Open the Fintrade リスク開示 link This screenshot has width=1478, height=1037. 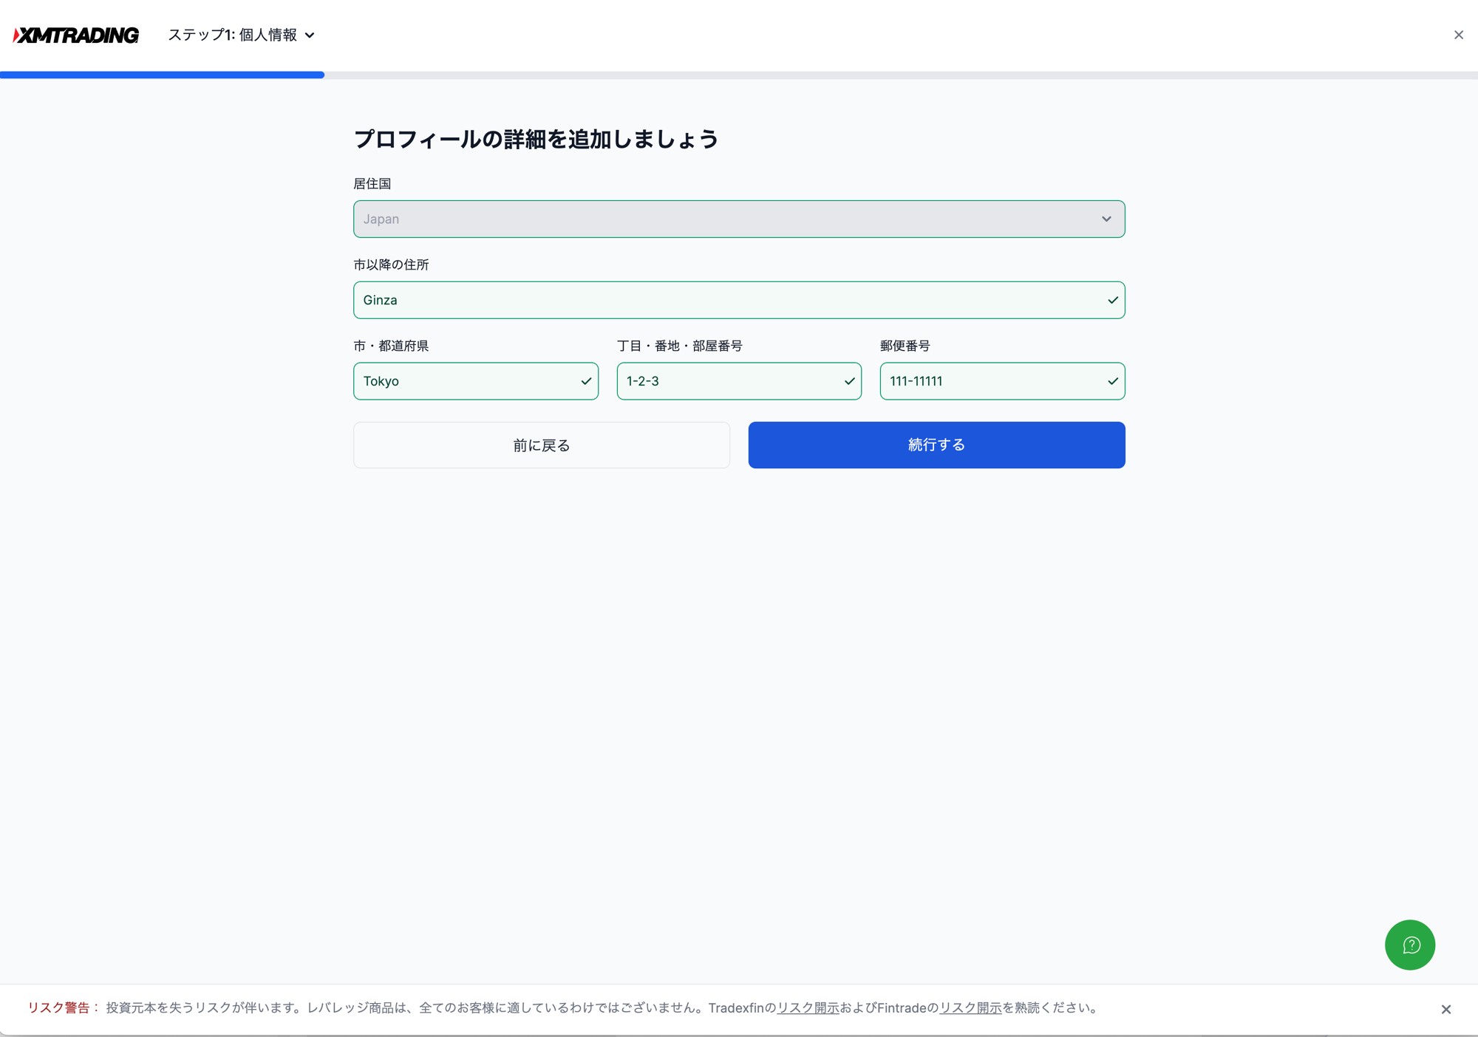tap(970, 1008)
